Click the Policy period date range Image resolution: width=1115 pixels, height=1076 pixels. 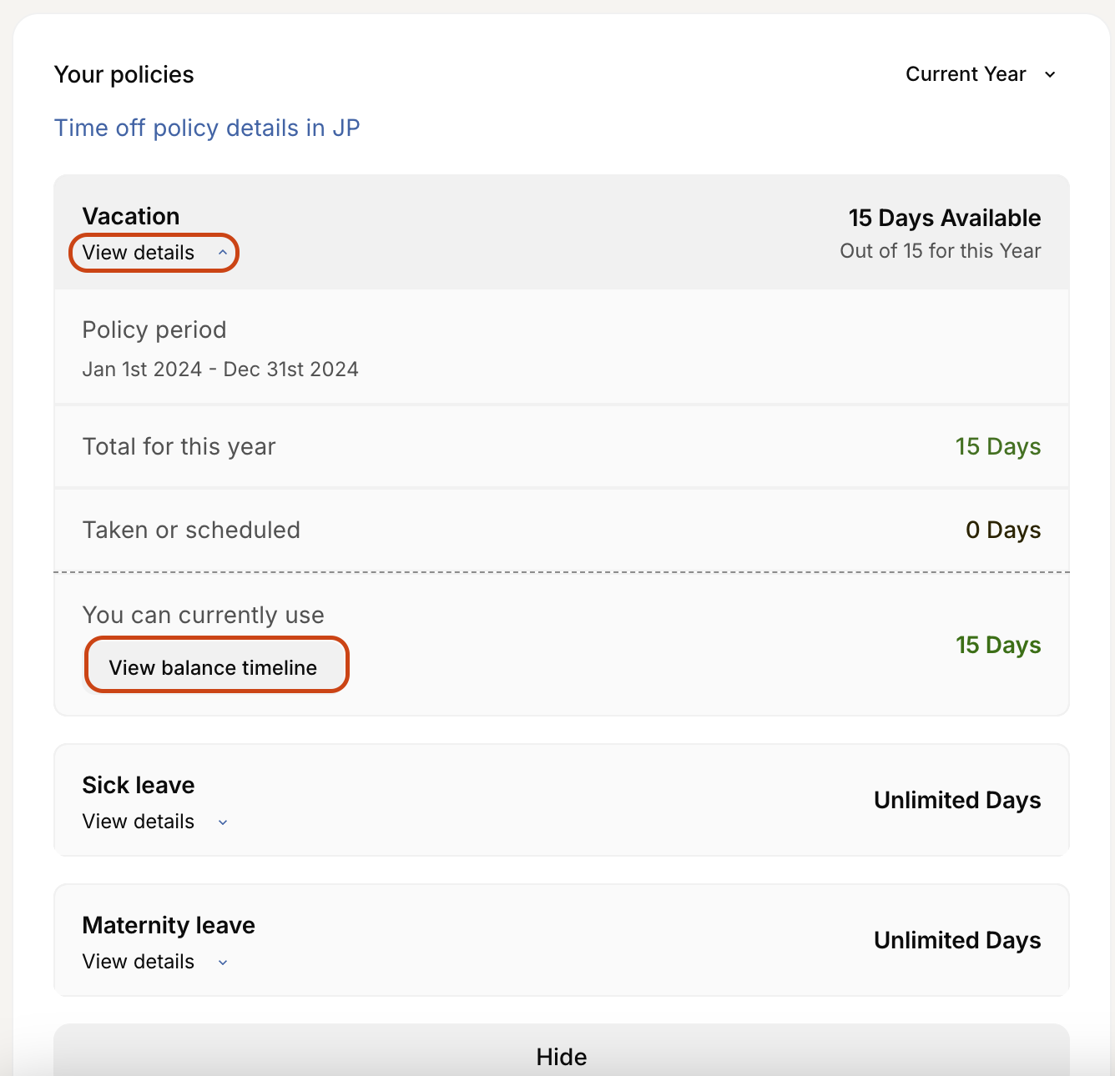220,370
